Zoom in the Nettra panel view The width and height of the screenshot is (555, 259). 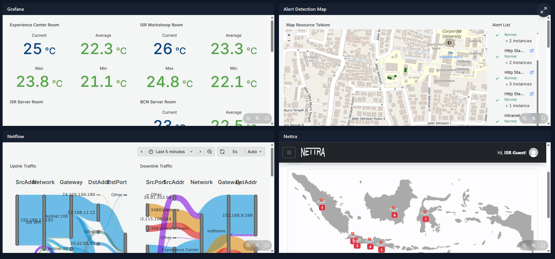coord(534,245)
